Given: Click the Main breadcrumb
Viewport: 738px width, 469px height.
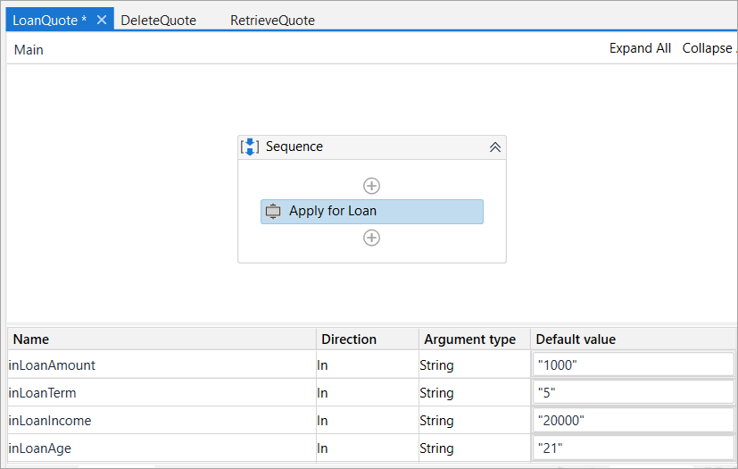Looking at the screenshot, I should coord(29,50).
